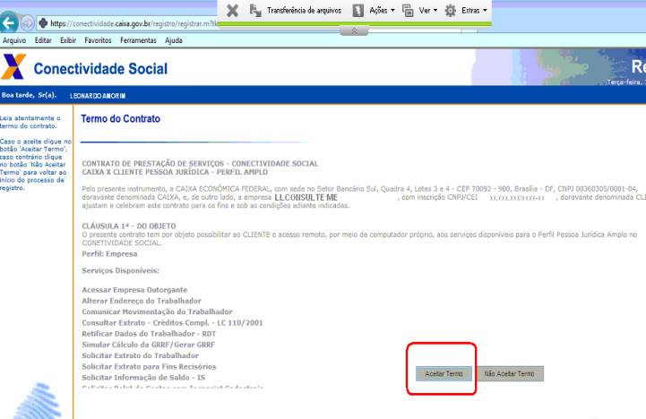Open the Ver view icon
Image resolution: width=646 pixels, height=419 pixels.
[x=408, y=10]
